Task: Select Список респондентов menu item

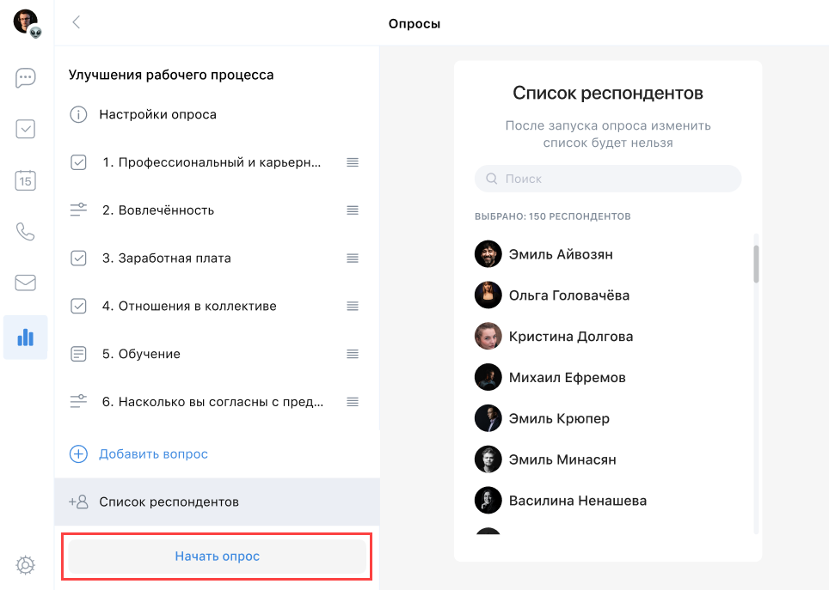Action: (169, 502)
